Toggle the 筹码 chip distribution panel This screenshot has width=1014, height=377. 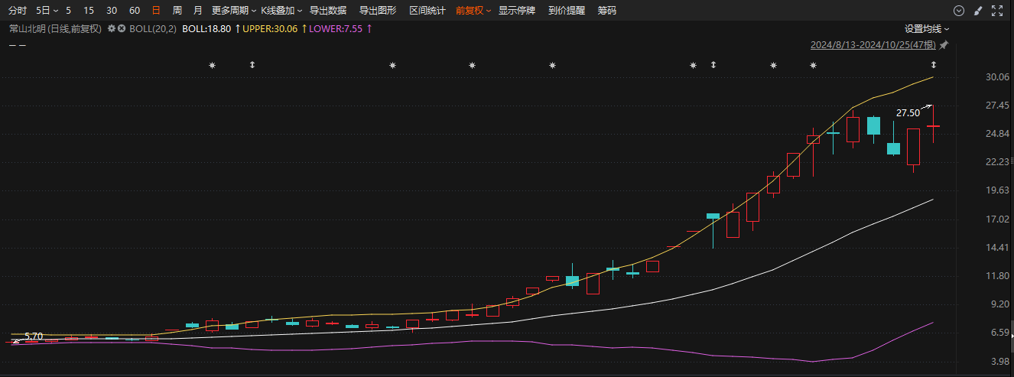[606, 11]
